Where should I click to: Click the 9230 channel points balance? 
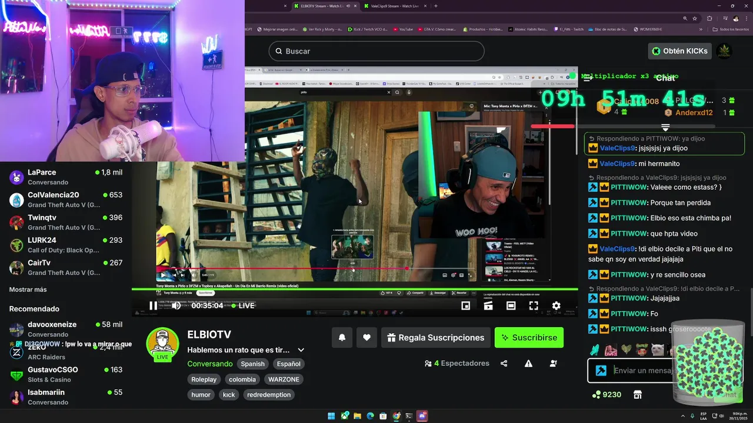tap(607, 395)
